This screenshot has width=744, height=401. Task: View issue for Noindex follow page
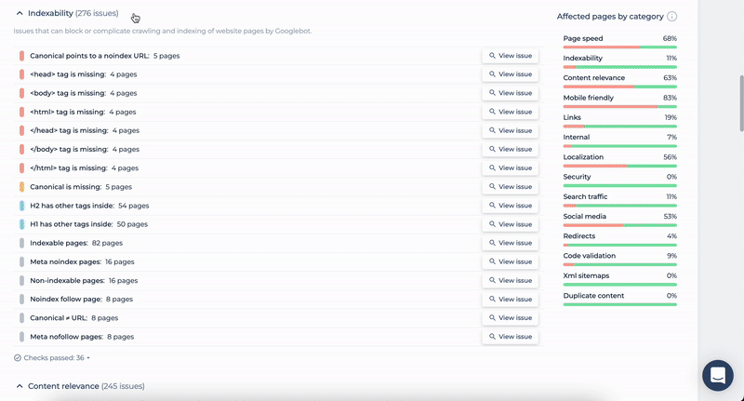coord(510,300)
